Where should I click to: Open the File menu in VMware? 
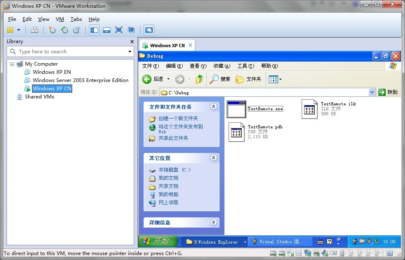(x=12, y=19)
